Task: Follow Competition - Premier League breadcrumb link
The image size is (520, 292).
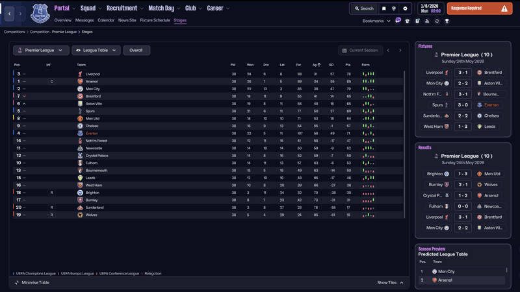Action: pyautogui.click(x=53, y=32)
